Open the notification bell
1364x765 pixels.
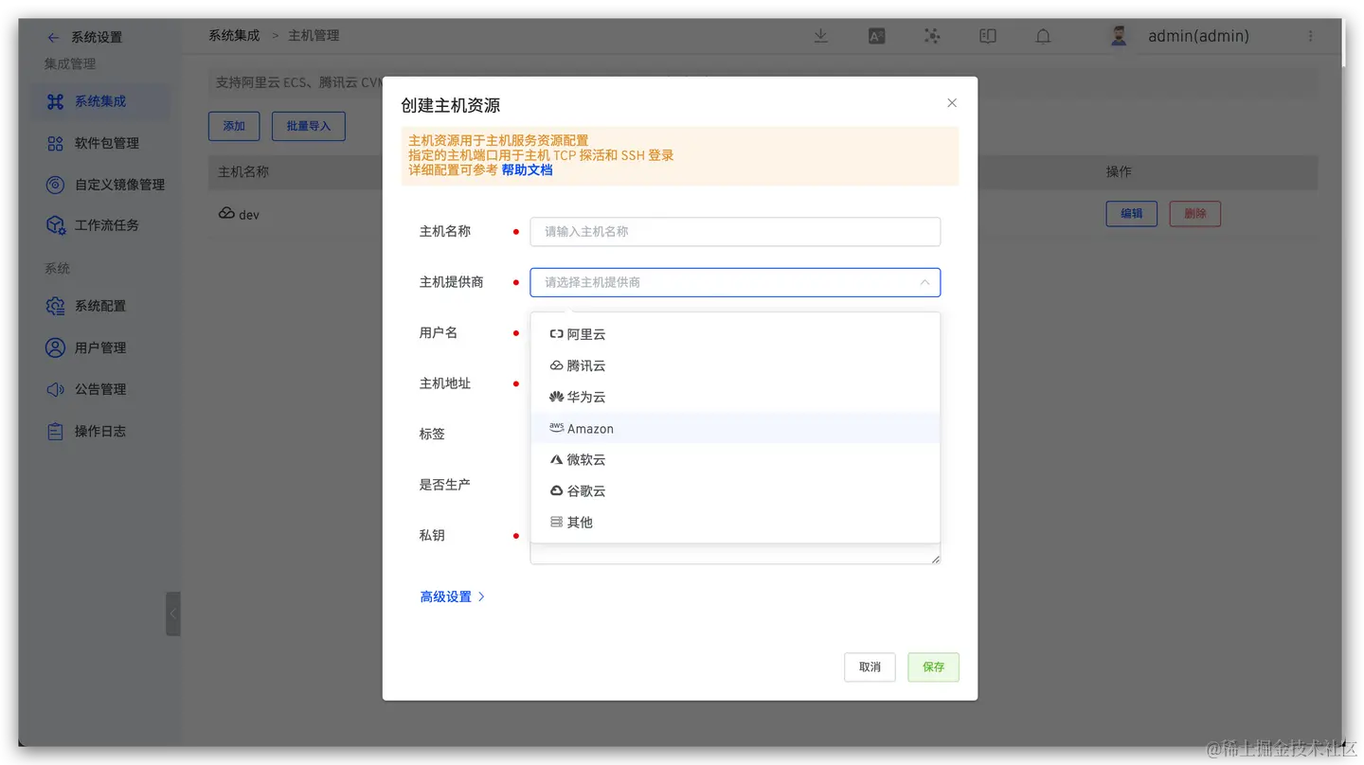pos(1043,36)
